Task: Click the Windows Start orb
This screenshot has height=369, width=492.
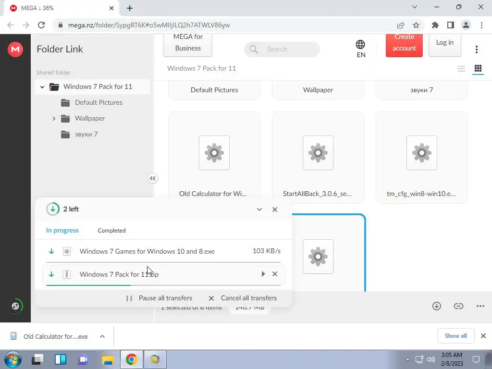Action: [x=13, y=359]
